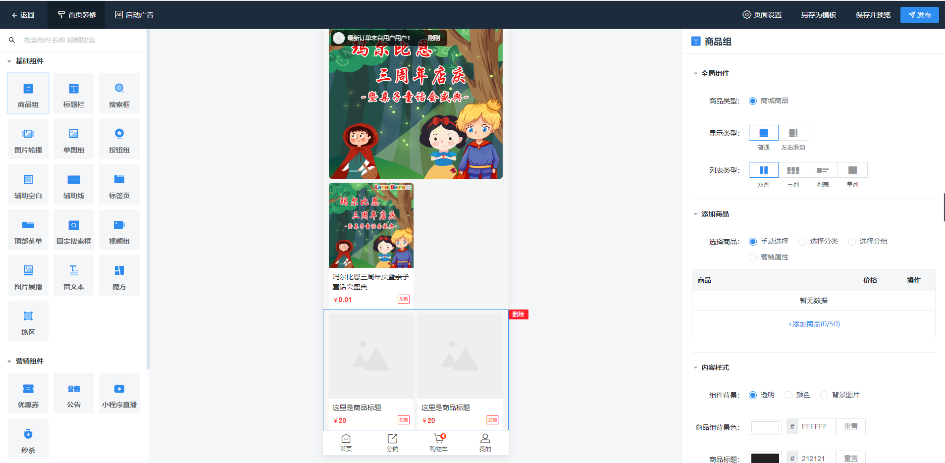Add the 公告 announcement component
Screen dimensions: 945x463
pyautogui.click(x=74, y=393)
